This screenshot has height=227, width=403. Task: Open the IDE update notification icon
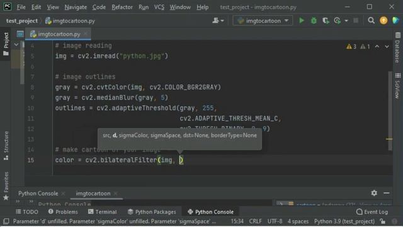coord(383,20)
